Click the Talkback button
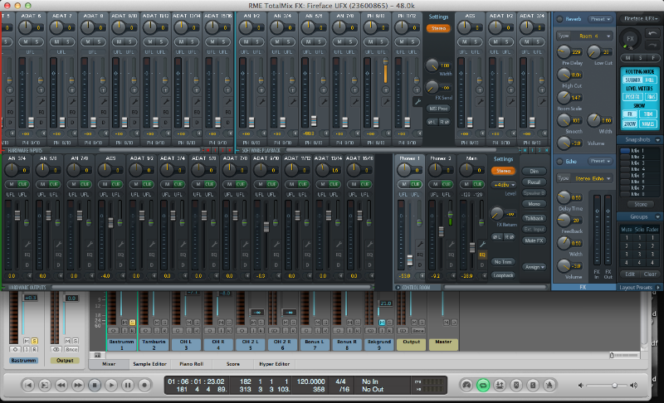Screen dimensions: 664x403 click(x=534, y=218)
